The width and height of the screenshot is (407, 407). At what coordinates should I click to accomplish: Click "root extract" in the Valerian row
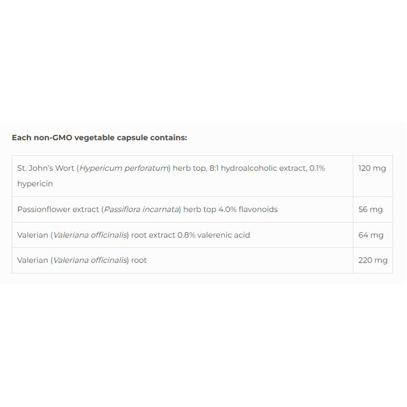(153, 235)
